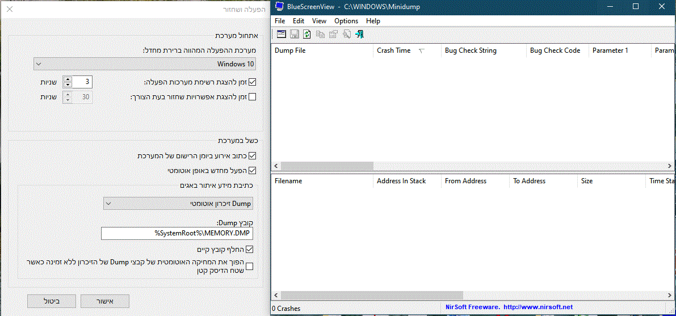Toggle the זמן להצגת רשימת מערכות הפעלה checkbox

(x=252, y=82)
